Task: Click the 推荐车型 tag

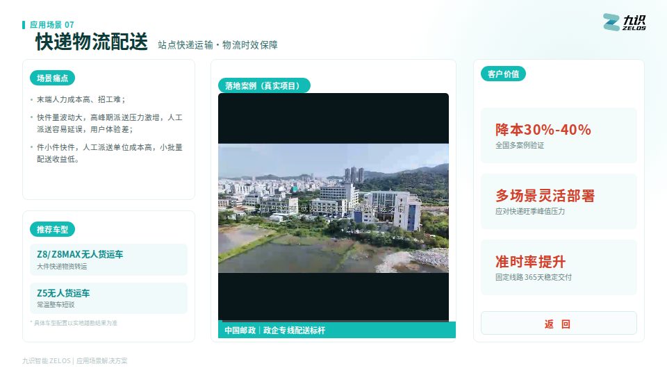Action: [x=52, y=230]
